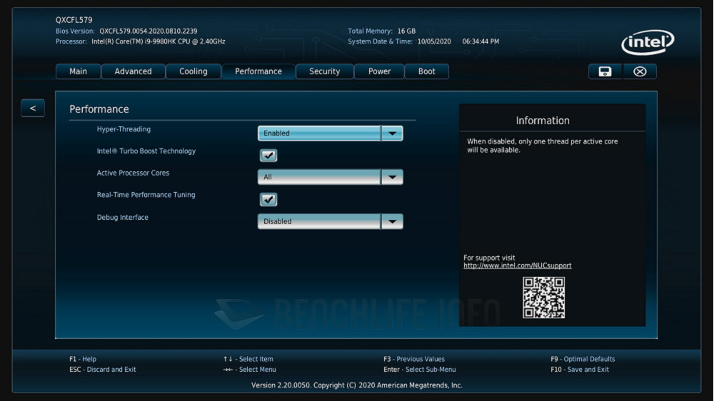
Task: Select the Performance tab
Action: pos(258,71)
